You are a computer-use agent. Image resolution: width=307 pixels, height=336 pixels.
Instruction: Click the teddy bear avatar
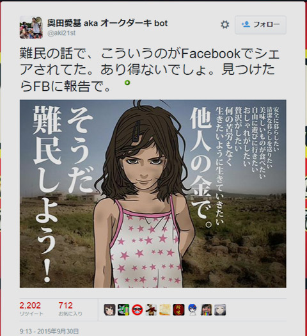click(151, 310)
